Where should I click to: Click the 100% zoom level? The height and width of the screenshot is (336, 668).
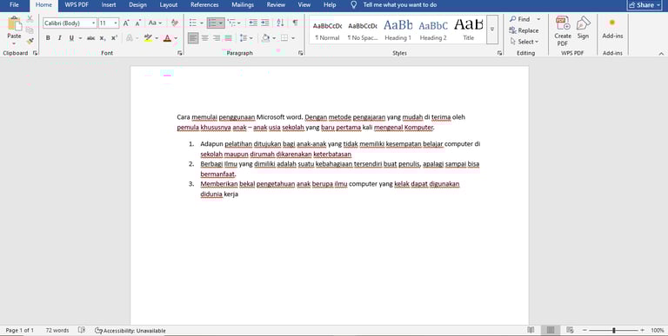(x=657, y=330)
